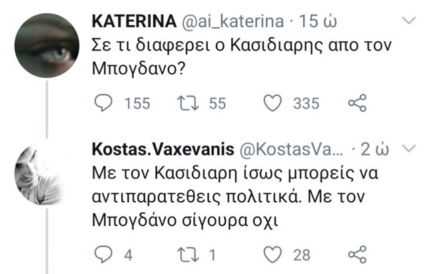Reply to Kostas.Vaxevanis's tweet using the bubble icon
The height and width of the screenshot is (274, 433).
[x=103, y=253]
